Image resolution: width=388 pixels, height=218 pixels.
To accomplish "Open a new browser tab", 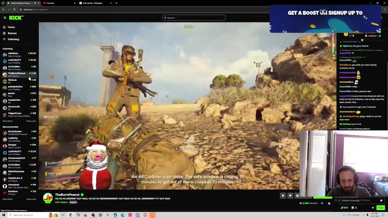I will tap(116, 3).
